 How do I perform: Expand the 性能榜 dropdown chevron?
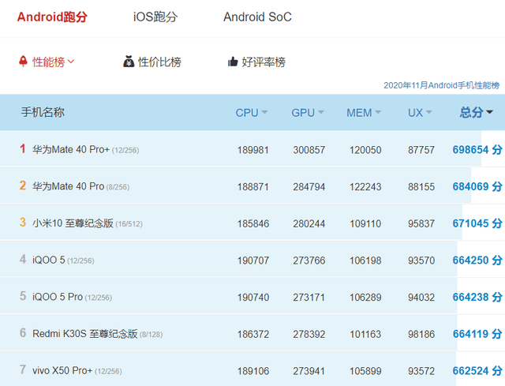point(71,62)
